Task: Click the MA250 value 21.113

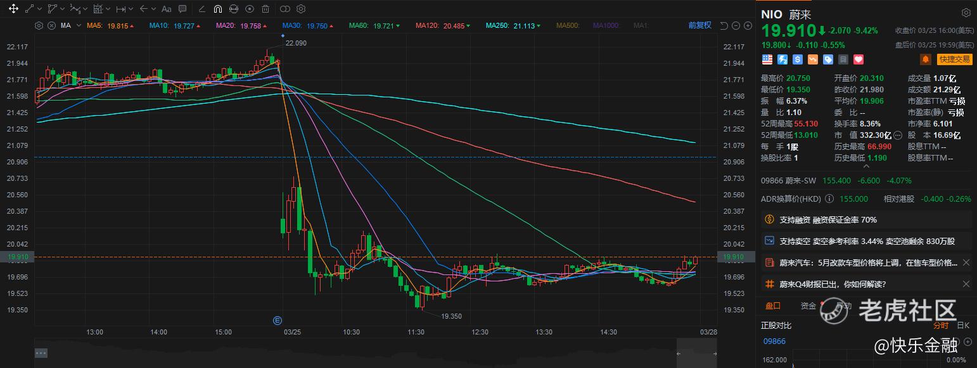Action: (x=525, y=25)
